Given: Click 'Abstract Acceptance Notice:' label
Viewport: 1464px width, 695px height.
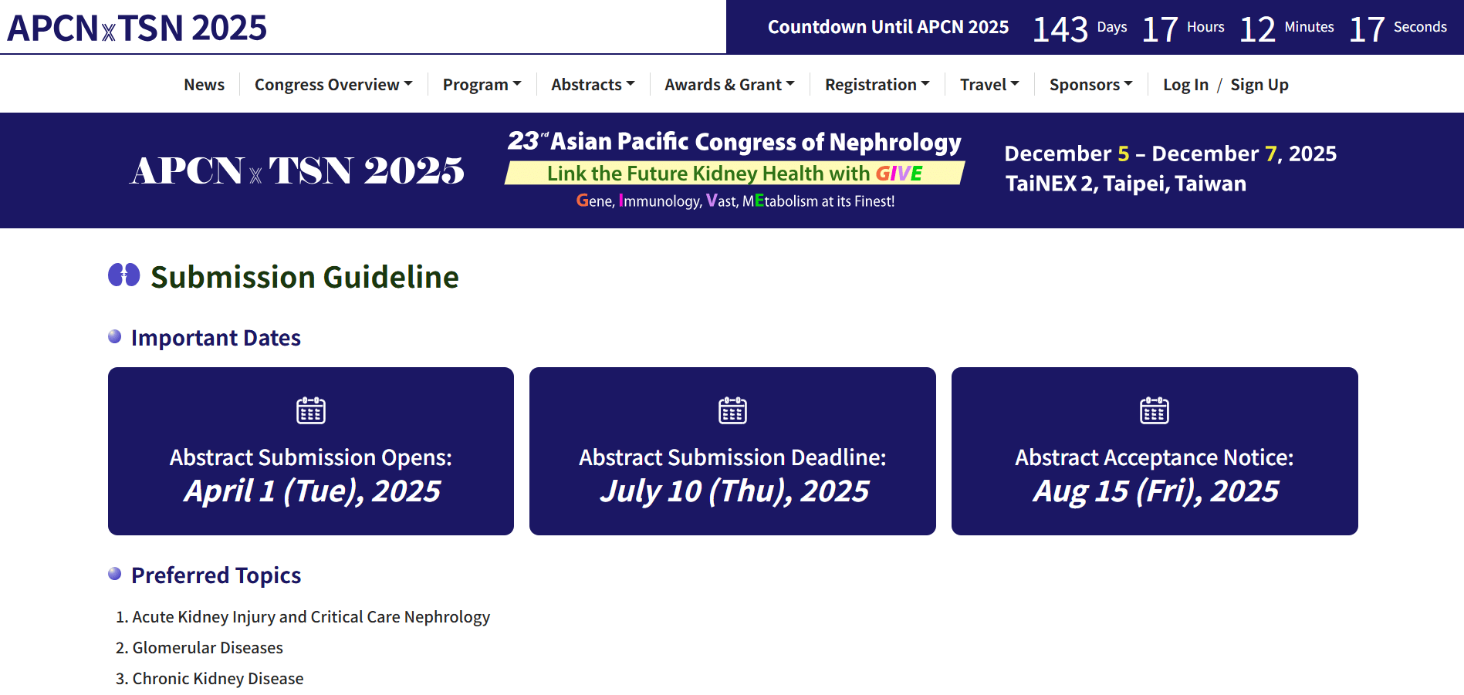Looking at the screenshot, I should pos(1155,457).
